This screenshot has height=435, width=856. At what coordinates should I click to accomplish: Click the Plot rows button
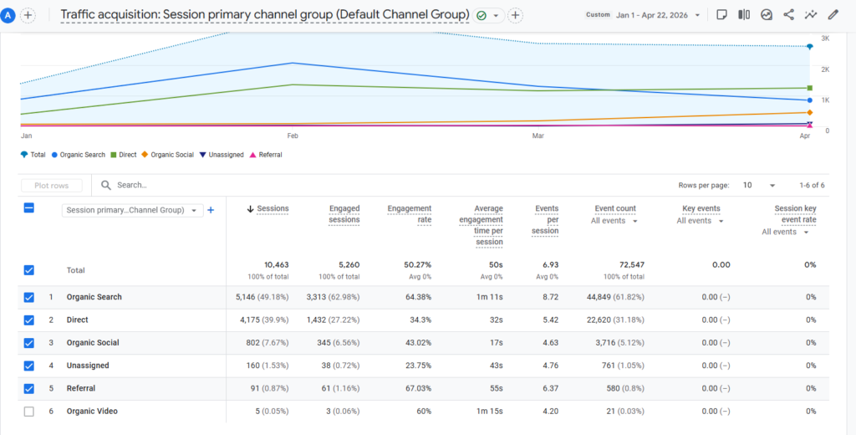52,185
